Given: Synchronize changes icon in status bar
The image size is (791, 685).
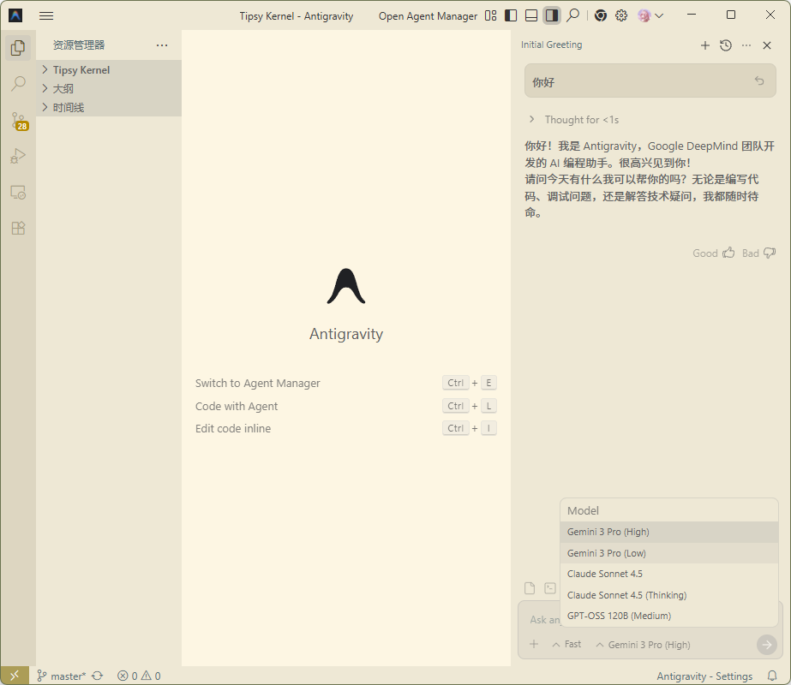Looking at the screenshot, I should click(x=98, y=676).
